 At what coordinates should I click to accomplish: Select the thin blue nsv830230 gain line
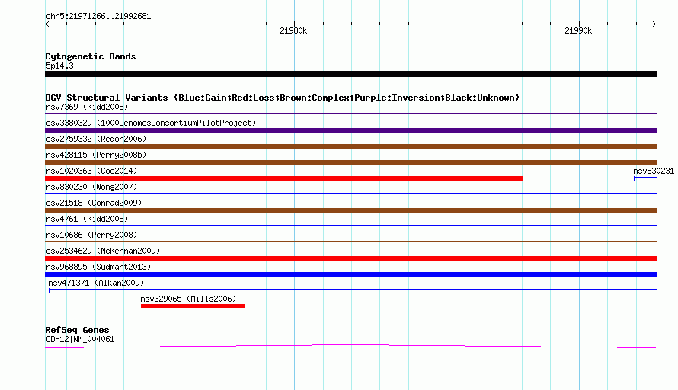click(350, 193)
